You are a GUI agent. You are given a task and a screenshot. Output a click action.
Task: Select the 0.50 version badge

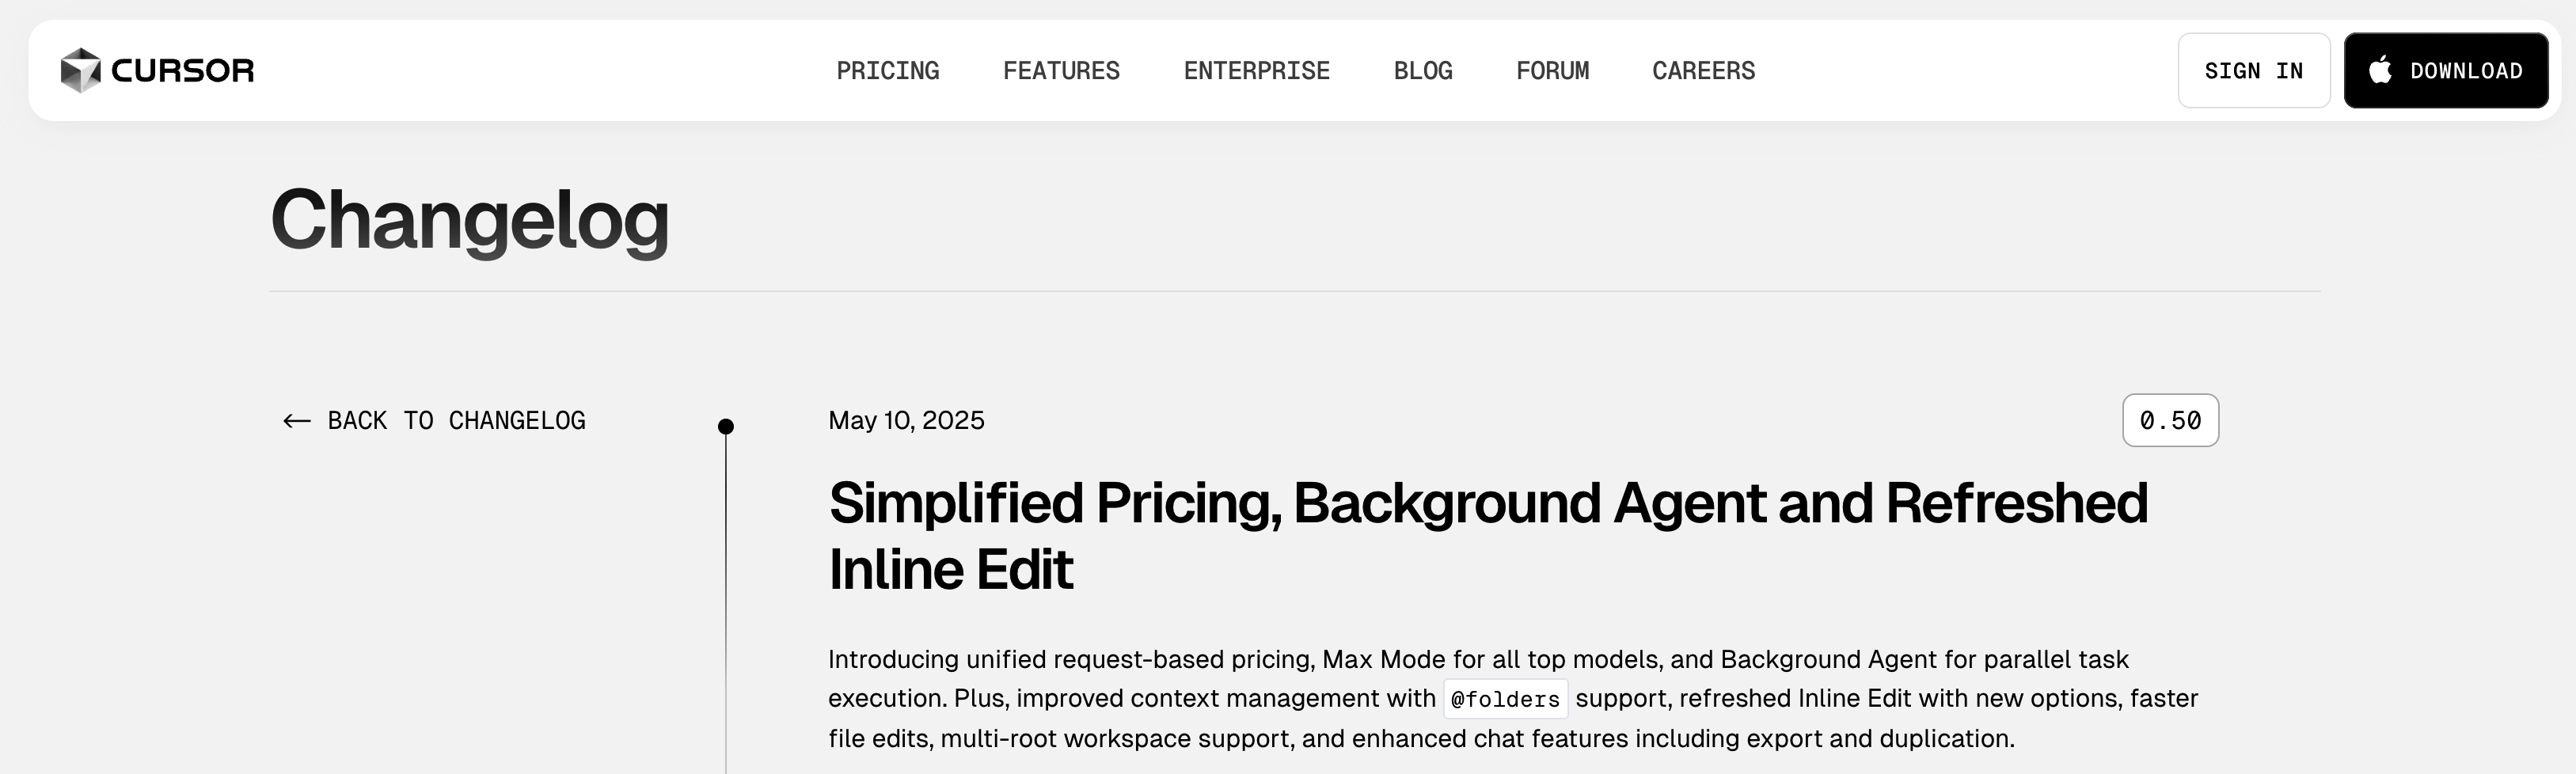2170,421
